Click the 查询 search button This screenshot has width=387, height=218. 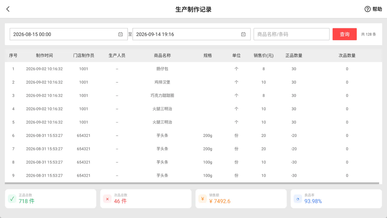tap(345, 34)
